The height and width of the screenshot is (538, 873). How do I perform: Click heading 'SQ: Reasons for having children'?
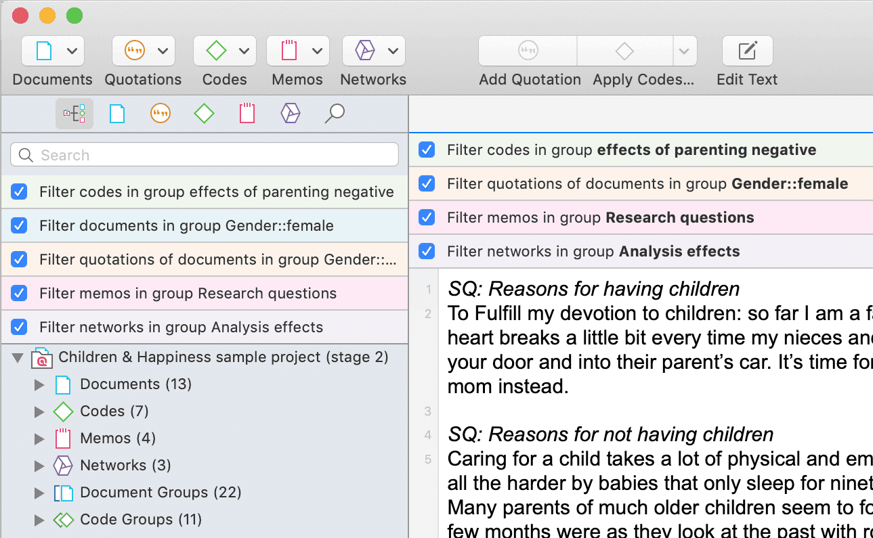pyautogui.click(x=594, y=290)
